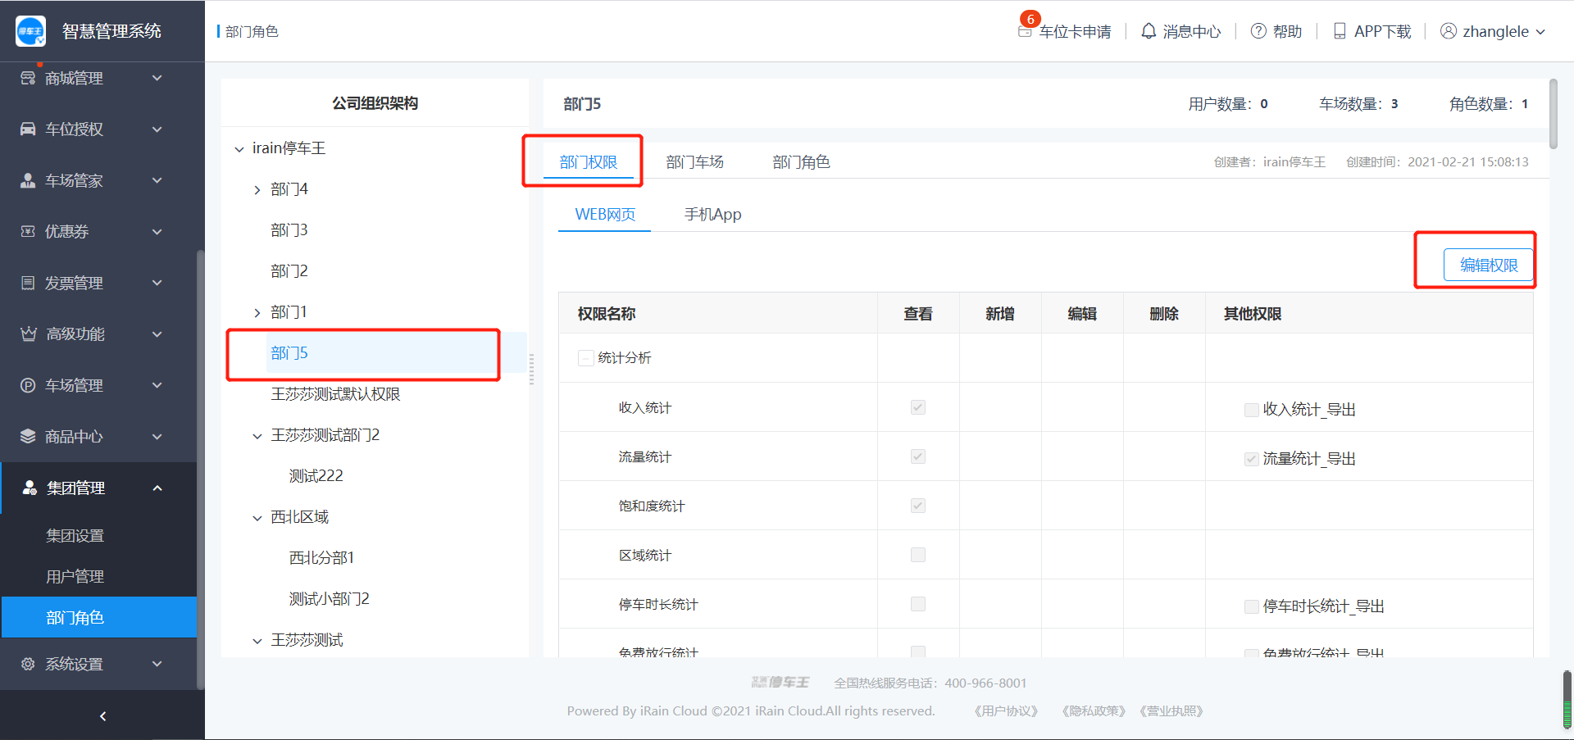1574x740 pixels.
Task: Select 测试222 in the organization tree
Action: point(316,476)
